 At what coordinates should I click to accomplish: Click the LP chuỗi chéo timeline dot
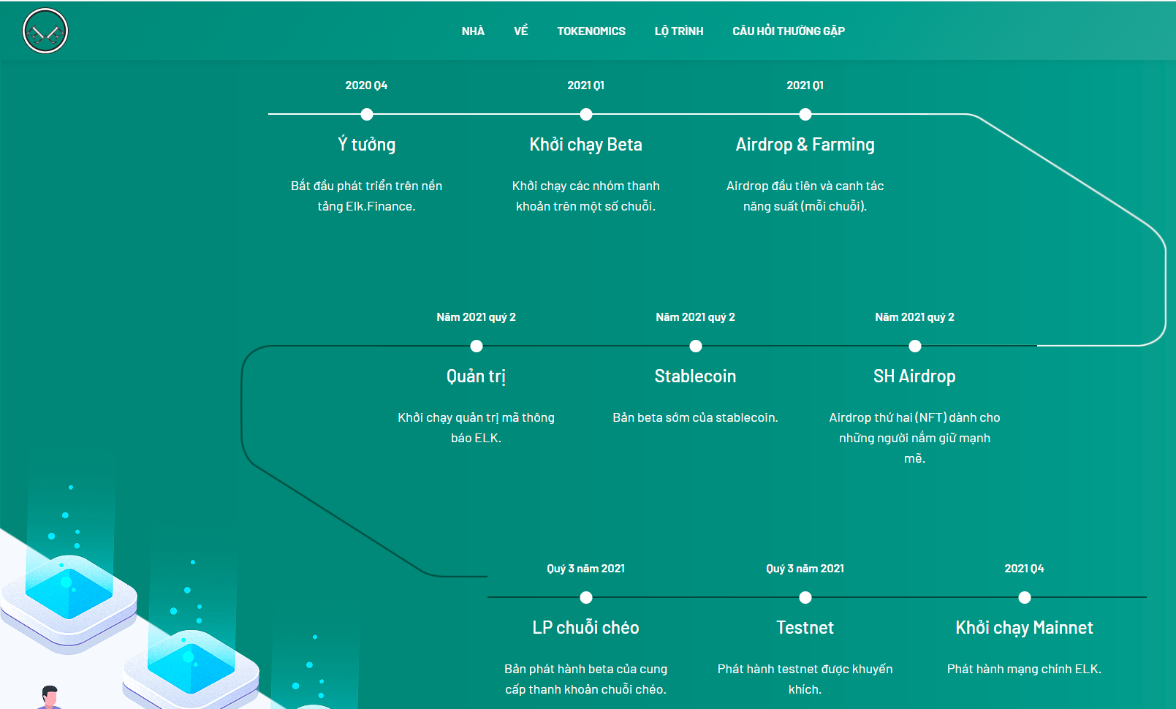point(586,598)
